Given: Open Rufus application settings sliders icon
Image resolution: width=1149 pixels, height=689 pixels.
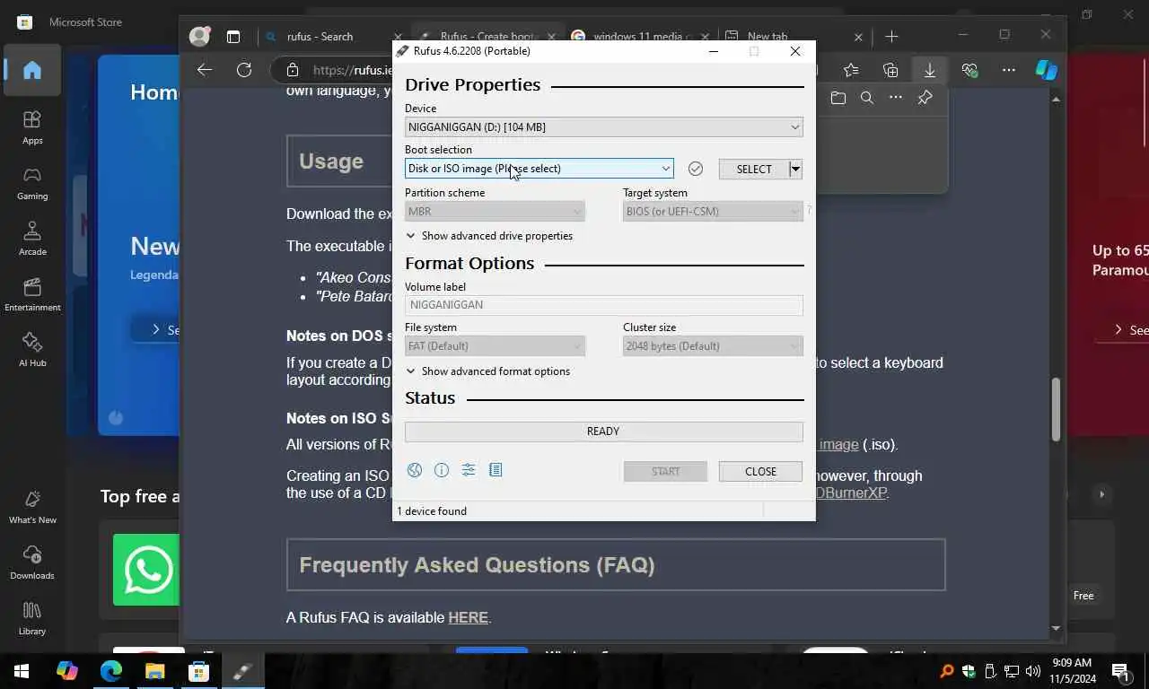Looking at the screenshot, I should click(469, 470).
